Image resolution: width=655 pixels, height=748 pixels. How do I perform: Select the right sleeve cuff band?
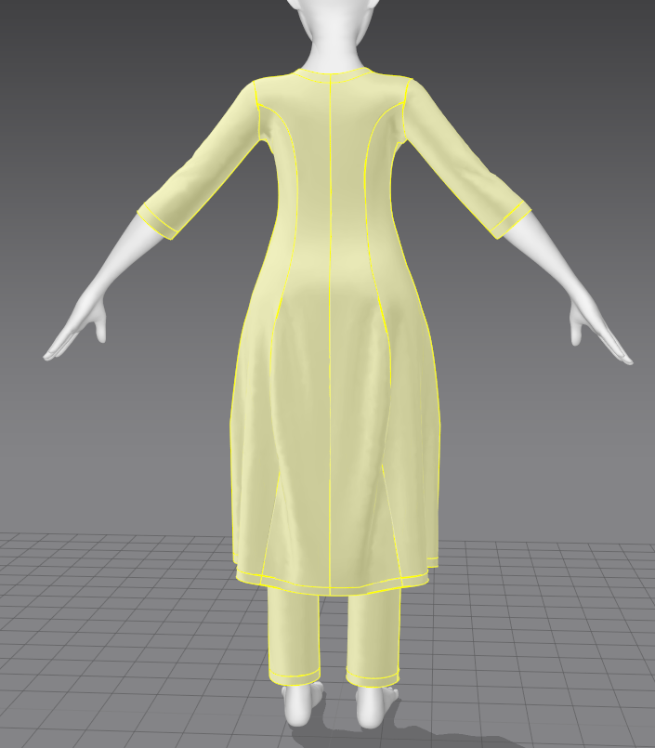coord(511,221)
